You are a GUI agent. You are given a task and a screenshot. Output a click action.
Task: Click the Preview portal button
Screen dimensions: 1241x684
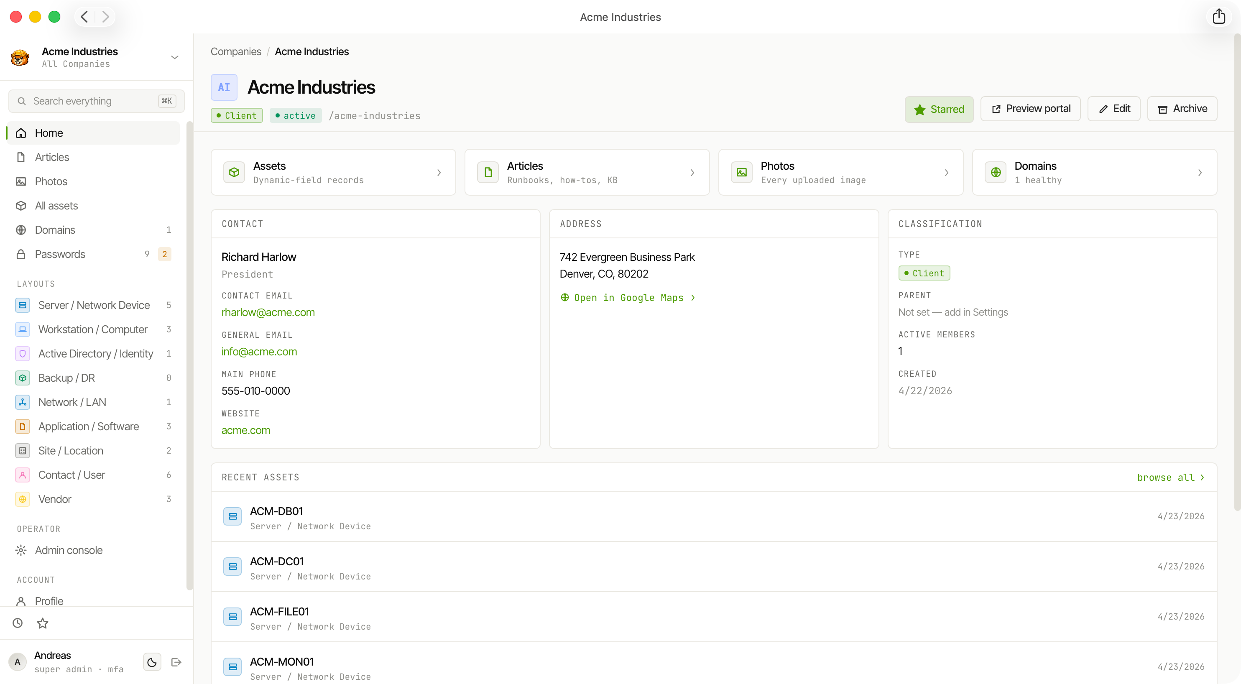coord(1030,109)
